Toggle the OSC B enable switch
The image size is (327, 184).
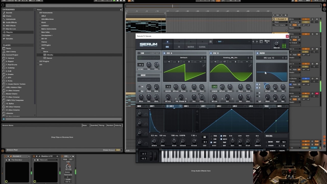tap(211, 53)
